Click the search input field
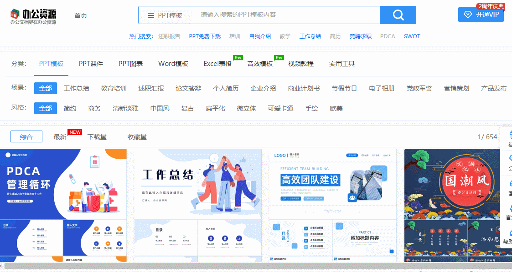512x272 pixels. (x=287, y=15)
